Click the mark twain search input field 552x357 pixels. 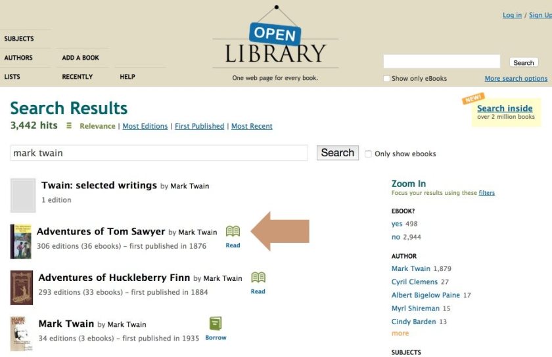tap(159, 153)
